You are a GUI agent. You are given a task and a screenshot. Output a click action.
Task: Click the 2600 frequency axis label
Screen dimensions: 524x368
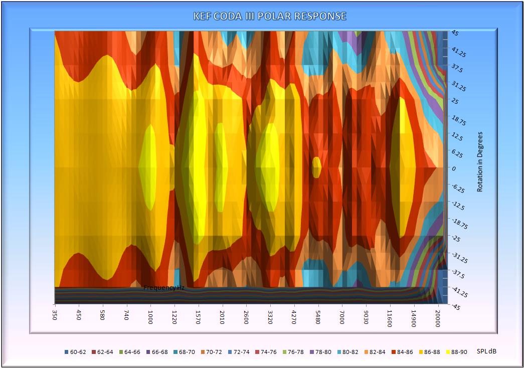pyautogui.click(x=246, y=316)
